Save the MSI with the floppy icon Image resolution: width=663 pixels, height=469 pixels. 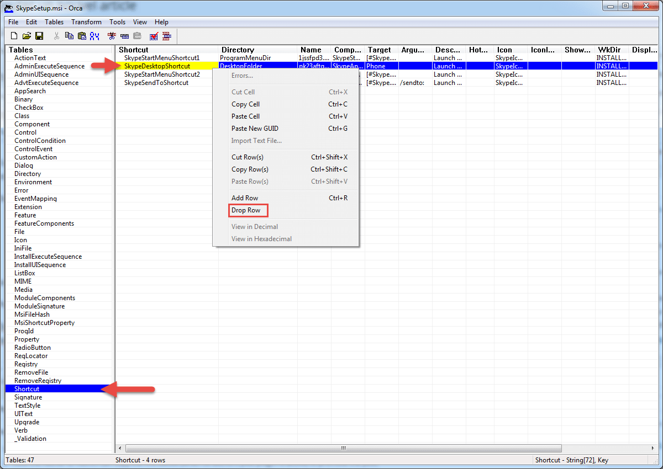tap(39, 36)
